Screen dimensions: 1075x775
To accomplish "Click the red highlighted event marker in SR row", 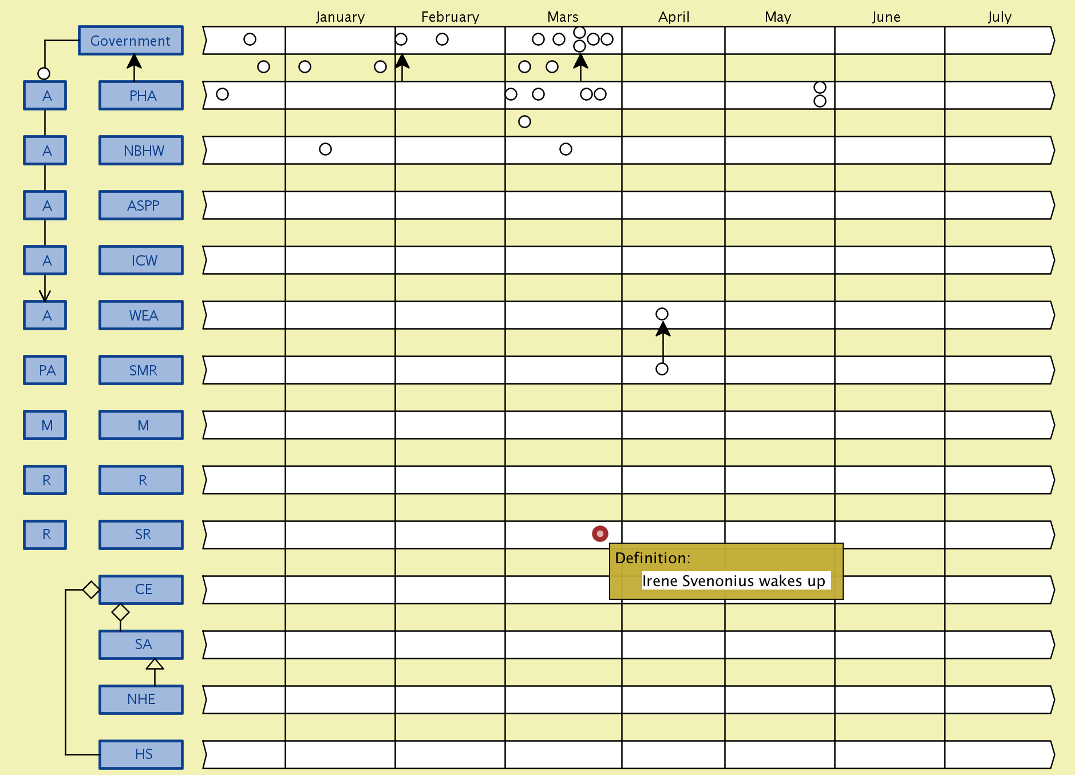I will click(x=600, y=533).
